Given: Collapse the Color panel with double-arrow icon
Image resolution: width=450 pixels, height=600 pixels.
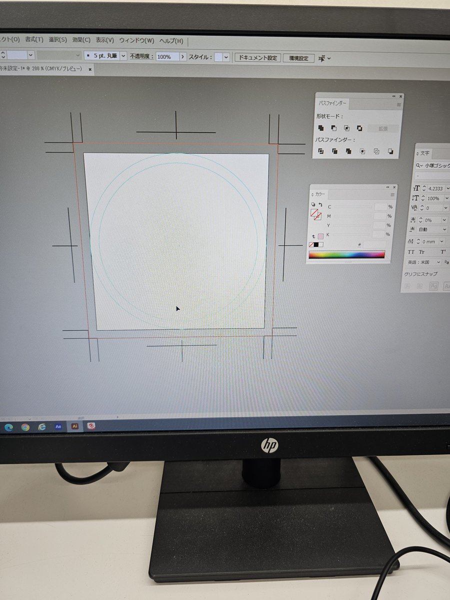Looking at the screenshot, I should point(387,186).
